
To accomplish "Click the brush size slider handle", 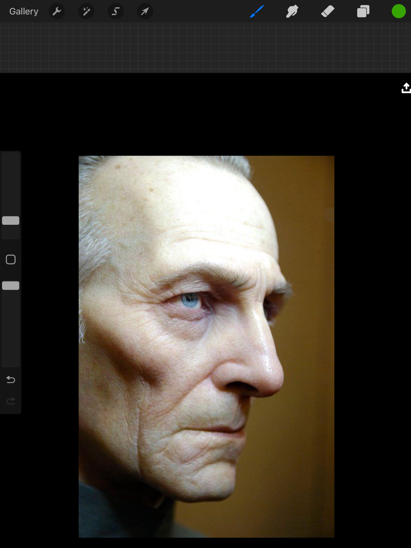I will point(11,220).
